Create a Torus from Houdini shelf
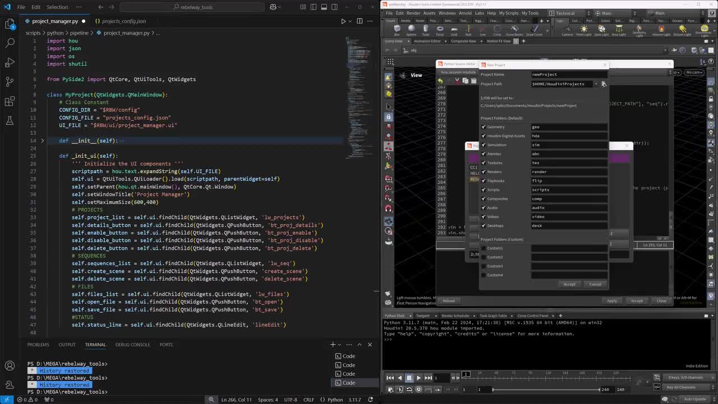This screenshot has width=718, height=404. click(440, 30)
